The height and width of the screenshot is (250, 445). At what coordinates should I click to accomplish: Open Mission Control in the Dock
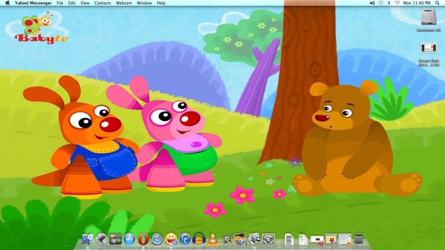(115, 239)
